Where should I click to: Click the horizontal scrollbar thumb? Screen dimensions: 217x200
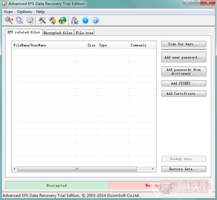point(77,169)
